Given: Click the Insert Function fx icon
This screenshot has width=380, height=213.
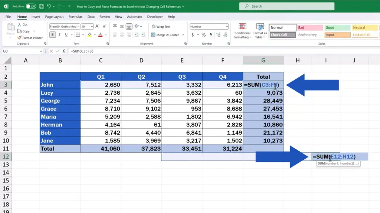Looking at the screenshot, I should (x=64, y=51).
